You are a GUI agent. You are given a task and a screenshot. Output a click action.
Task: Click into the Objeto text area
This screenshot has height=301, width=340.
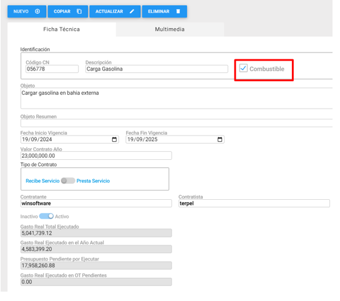[177, 98]
